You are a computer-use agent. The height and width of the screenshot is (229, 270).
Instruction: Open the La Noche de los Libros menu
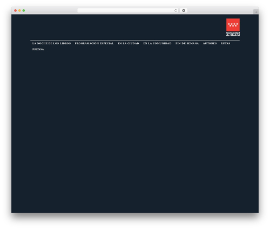pos(51,43)
